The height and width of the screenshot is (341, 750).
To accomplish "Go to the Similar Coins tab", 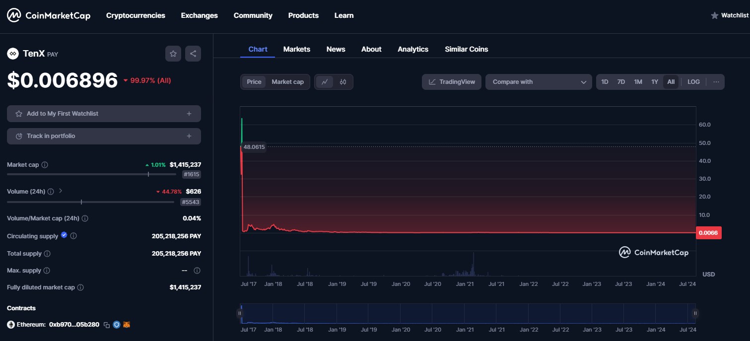I will click(466, 49).
